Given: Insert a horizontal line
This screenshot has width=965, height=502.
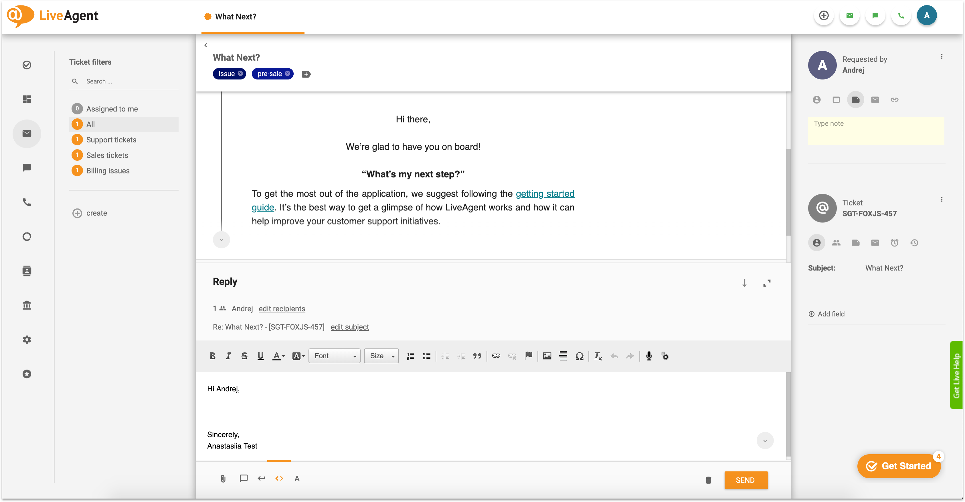Looking at the screenshot, I should pos(563,356).
